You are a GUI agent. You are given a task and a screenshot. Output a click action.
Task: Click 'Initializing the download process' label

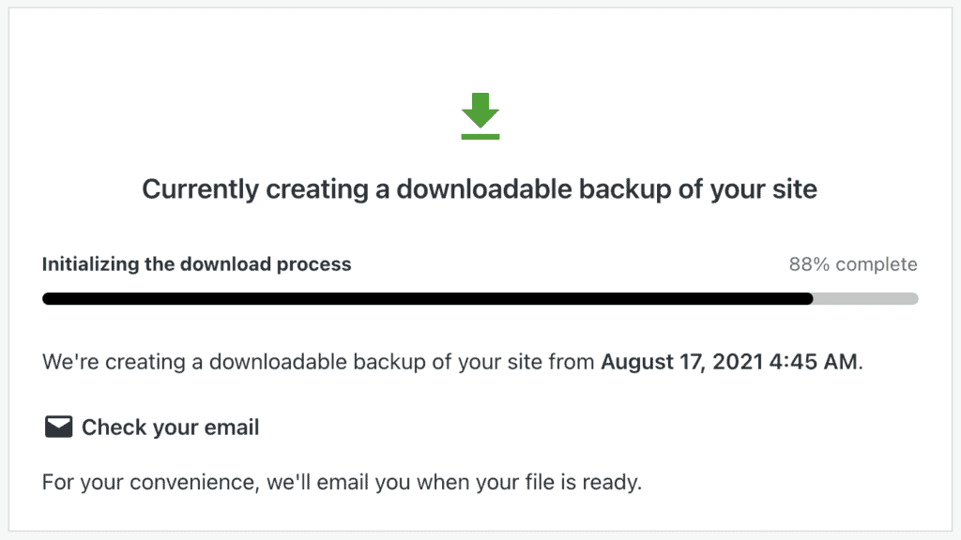pyautogui.click(x=197, y=264)
